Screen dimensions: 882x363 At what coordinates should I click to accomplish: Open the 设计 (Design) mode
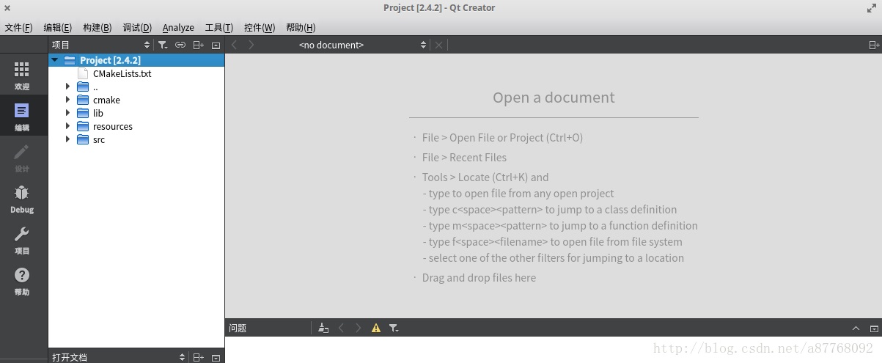[22, 158]
